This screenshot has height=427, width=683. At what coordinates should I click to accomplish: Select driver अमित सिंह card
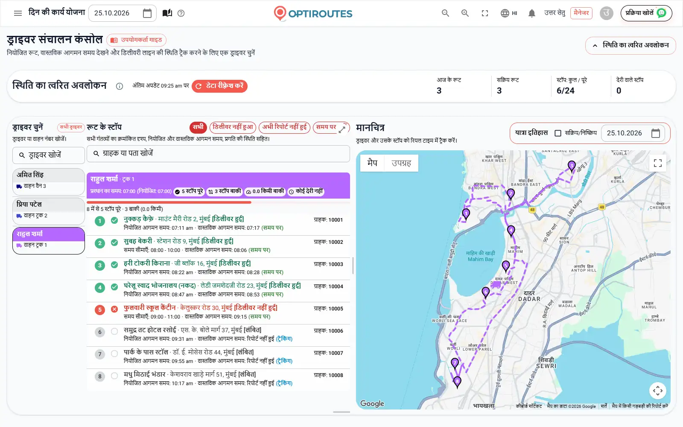pos(49,181)
